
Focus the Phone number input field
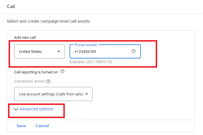[x=105, y=51]
